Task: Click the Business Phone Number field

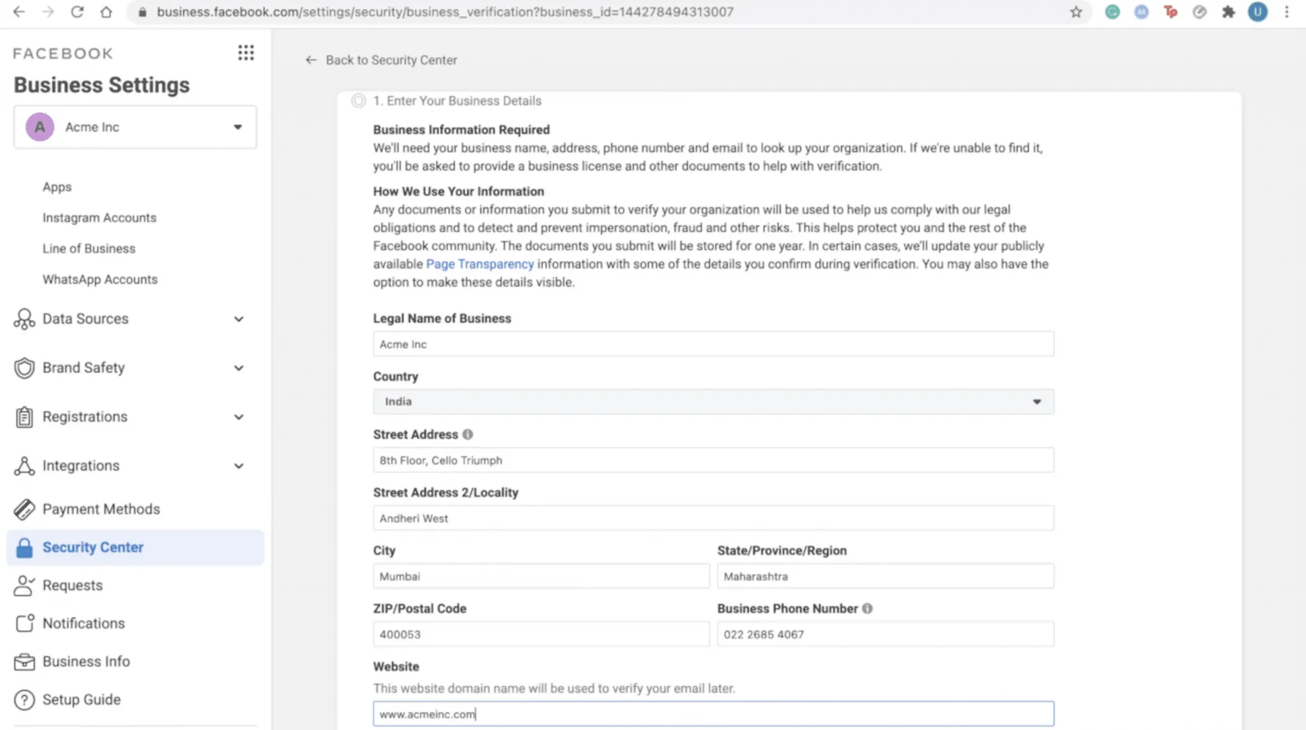Action: pyautogui.click(x=885, y=634)
